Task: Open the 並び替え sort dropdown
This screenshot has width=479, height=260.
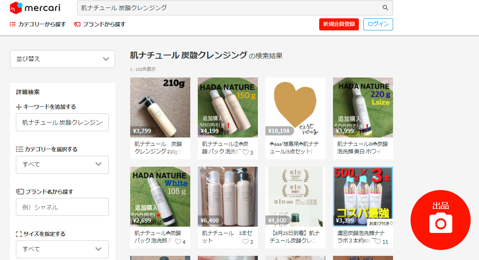Action: pos(63,59)
